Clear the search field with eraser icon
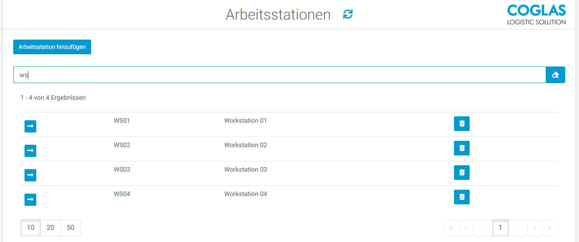 tap(555, 75)
